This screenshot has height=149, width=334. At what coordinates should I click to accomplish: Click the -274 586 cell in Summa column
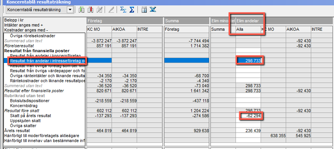(186, 116)
